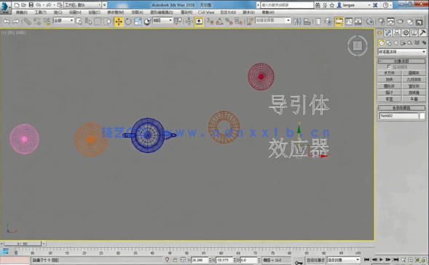Toggle the 自动栅格 AutoGrid checkbox
This screenshot has height=265, width=429.
click(389, 67)
